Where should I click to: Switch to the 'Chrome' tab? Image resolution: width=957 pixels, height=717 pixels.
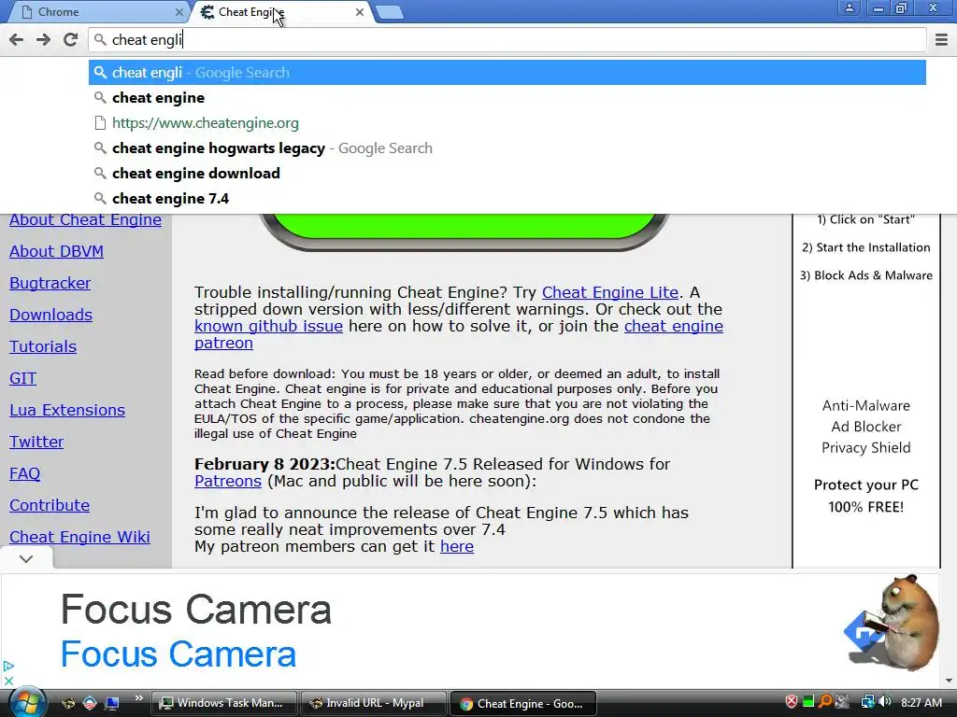[97, 11]
